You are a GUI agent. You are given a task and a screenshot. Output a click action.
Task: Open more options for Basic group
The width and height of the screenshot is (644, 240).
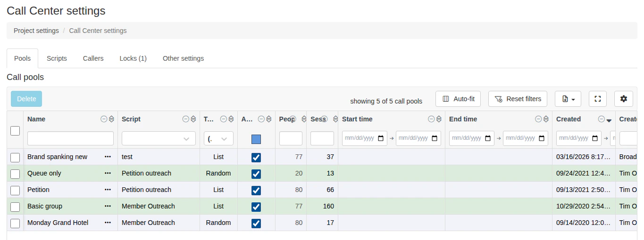108,206
